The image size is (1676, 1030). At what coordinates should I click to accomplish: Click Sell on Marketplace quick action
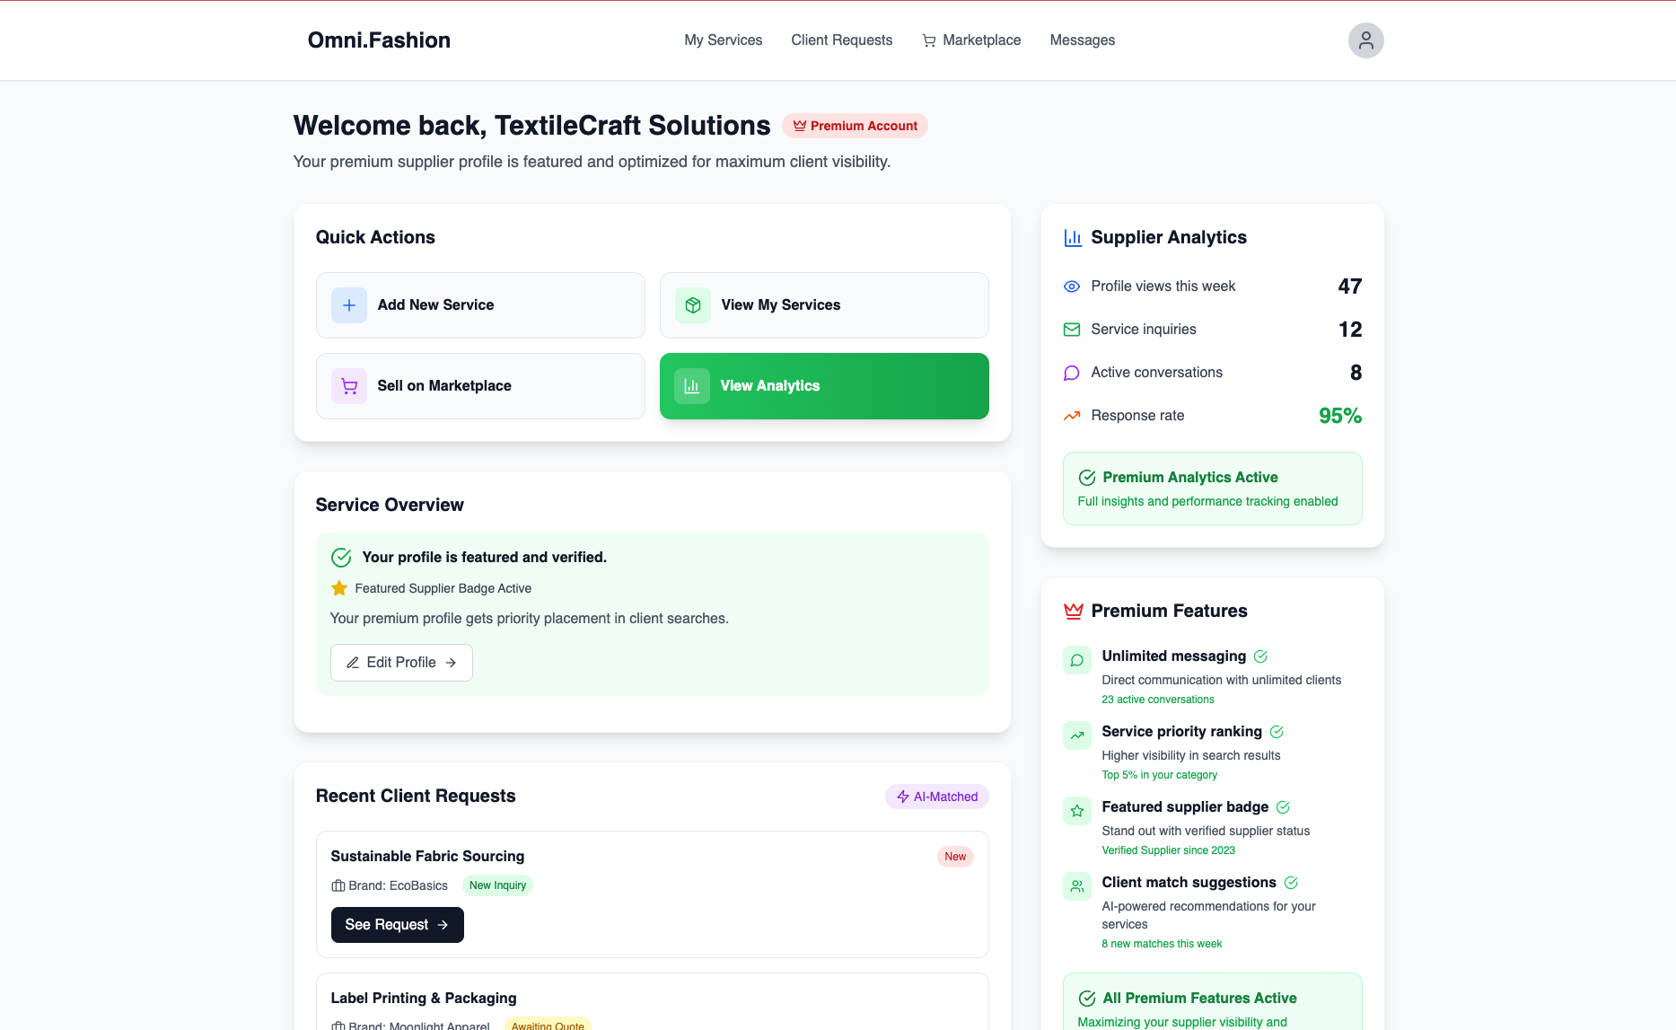pos(480,386)
